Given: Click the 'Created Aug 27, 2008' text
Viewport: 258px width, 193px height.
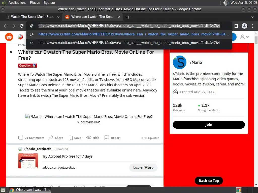Looking at the screenshot, I should click(198, 92).
